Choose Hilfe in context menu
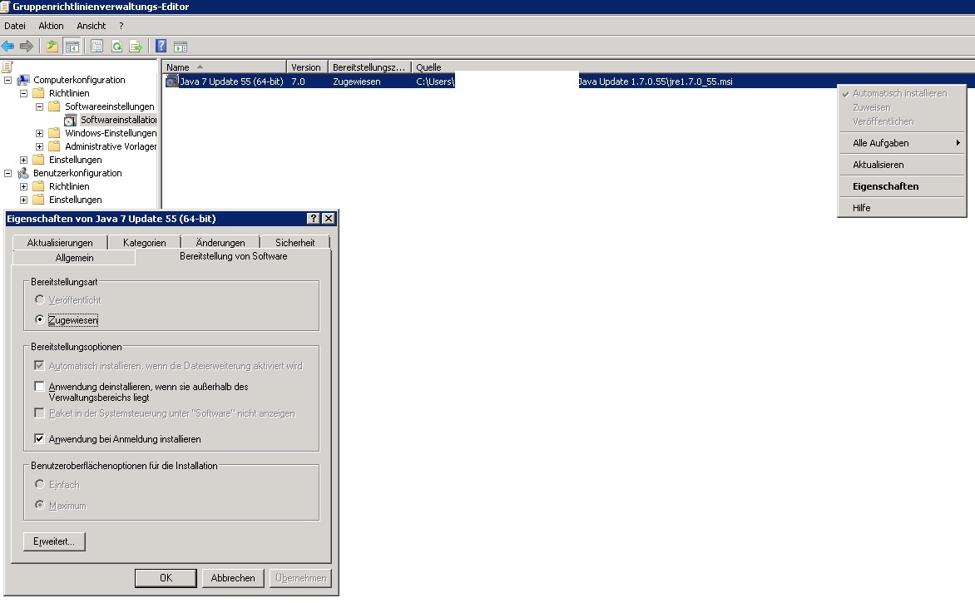Viewport: 975px width, 603px height. (x=902, y=208)
